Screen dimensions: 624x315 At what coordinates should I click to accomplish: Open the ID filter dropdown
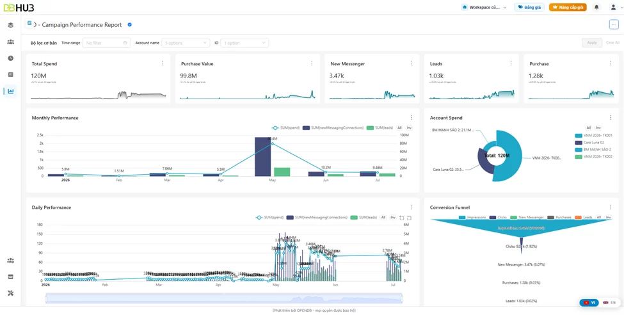pyautogui.click(x=244, y=43)
